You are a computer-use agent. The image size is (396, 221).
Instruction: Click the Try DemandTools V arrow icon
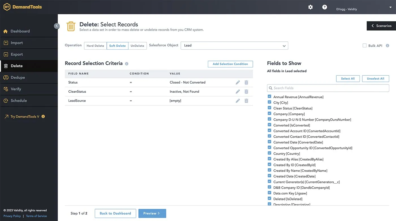pyautogui.click(x=6, y=116)
